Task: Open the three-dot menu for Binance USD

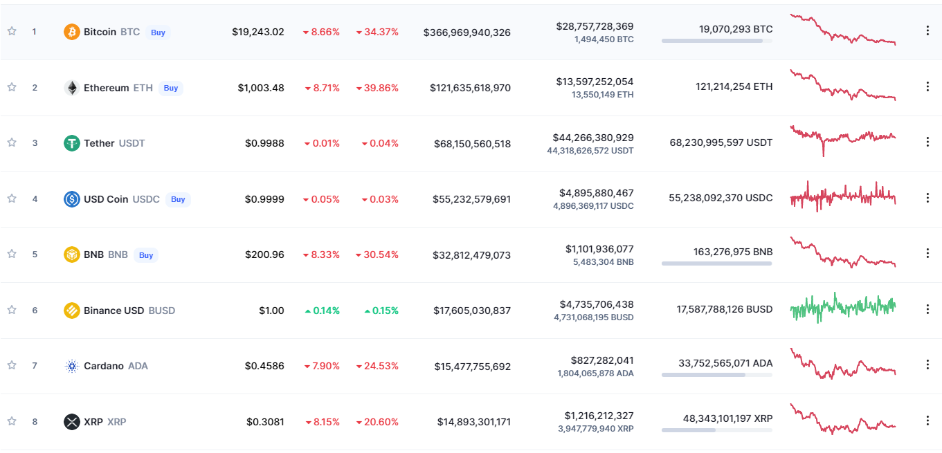Action: point(927,309)
